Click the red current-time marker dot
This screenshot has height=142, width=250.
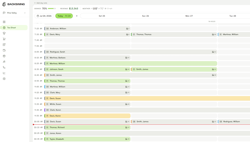coord(33,124)
